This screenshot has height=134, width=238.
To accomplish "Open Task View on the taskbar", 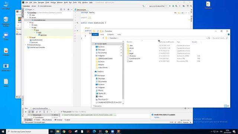I will click(52, 131).
